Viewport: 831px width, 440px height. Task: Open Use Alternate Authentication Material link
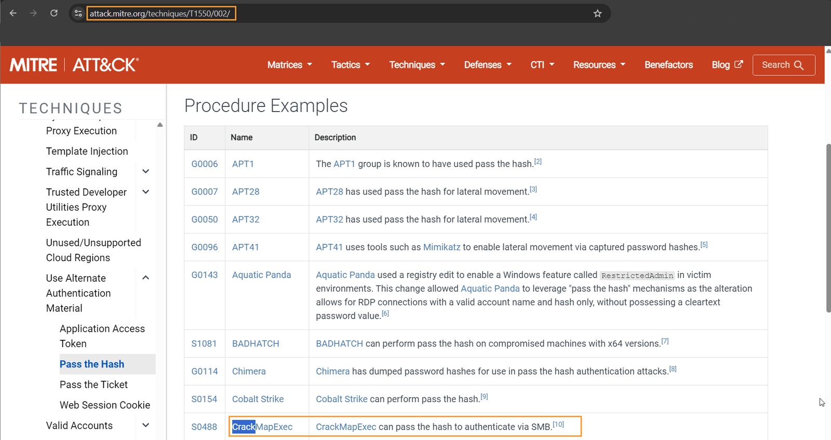click(78, 293)
